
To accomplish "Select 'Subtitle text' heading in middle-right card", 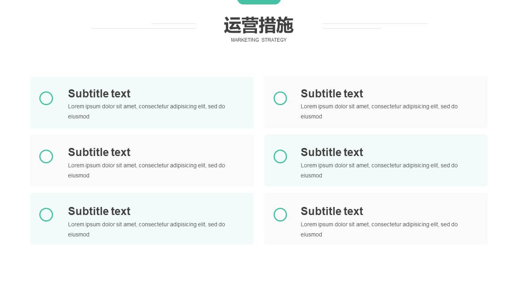I will click(332, 152).
